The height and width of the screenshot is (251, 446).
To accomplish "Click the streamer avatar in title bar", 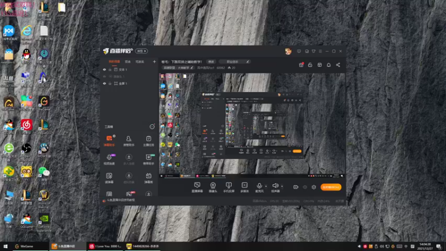I will [x=288, y=51].
